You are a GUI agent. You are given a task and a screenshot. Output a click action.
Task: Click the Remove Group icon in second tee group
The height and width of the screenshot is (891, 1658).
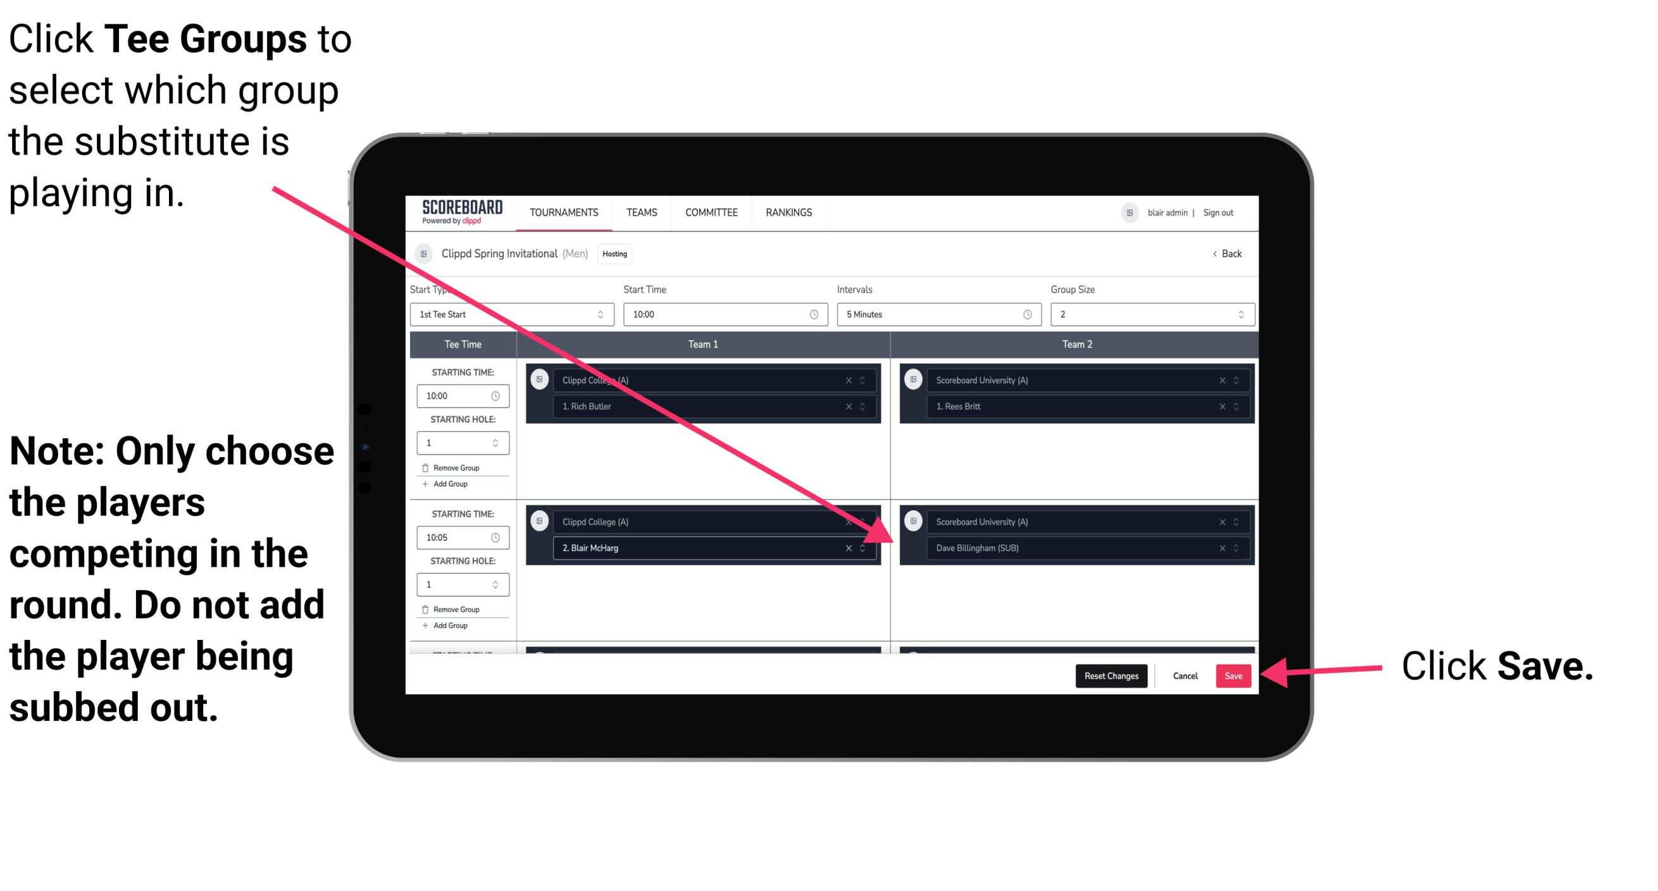click(x=427, y=608)
